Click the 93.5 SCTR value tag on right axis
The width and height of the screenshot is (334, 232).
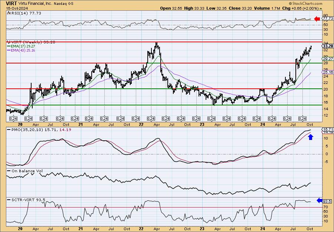328,201
